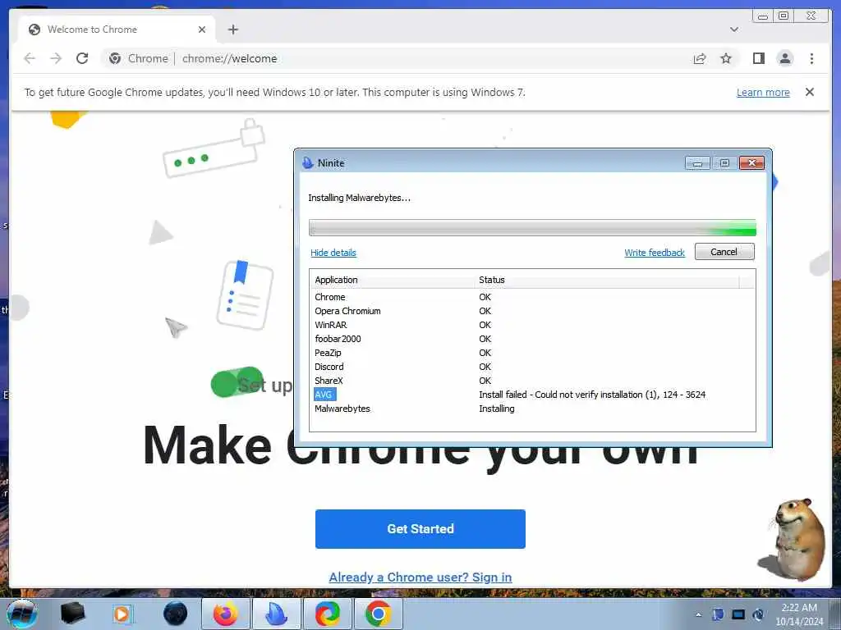The height and width of the screenshot is (630, 841).
Task: Open Chrome's three-dot menu
Action: (x=811, y=58)
